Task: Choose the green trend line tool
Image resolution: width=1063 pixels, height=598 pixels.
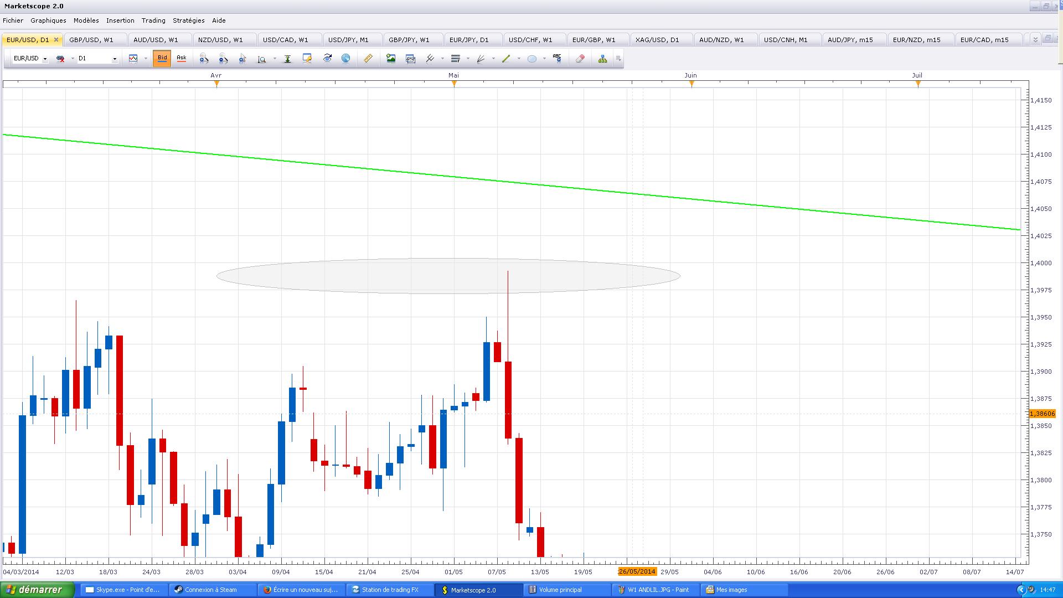Action: point(505,59)
